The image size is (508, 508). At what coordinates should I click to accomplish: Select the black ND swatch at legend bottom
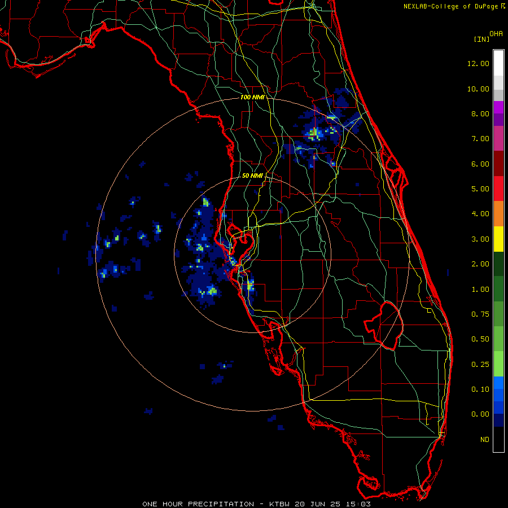(498, 439)
